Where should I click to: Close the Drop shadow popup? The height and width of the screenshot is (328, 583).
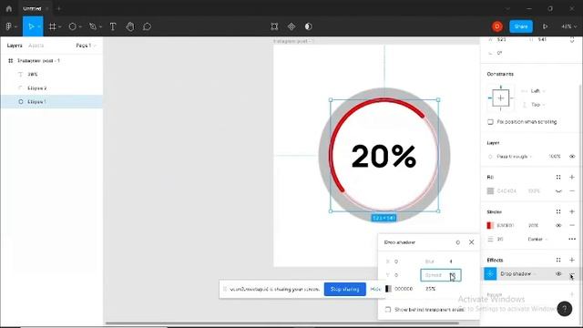[472, 242]
